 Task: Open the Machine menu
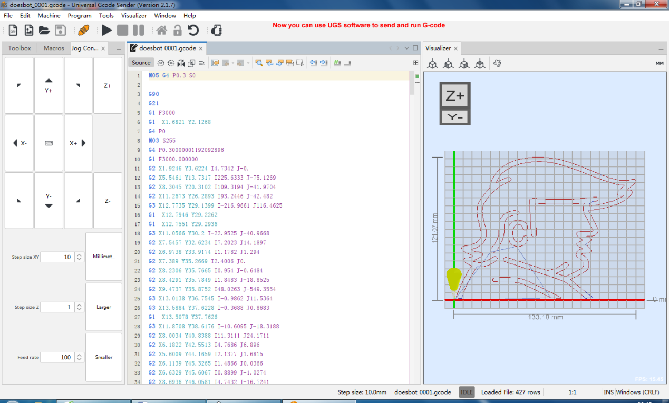(x=49, y=16)
